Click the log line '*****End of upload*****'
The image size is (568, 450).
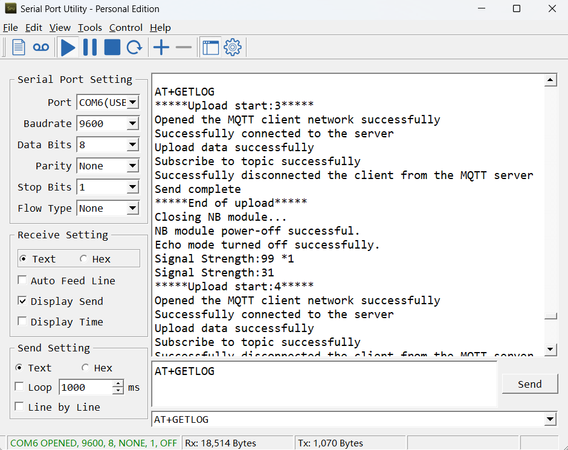pos(231,203)
